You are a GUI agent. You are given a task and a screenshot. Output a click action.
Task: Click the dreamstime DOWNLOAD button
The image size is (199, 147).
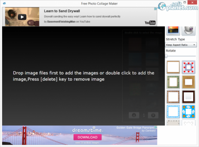point(88,137)
